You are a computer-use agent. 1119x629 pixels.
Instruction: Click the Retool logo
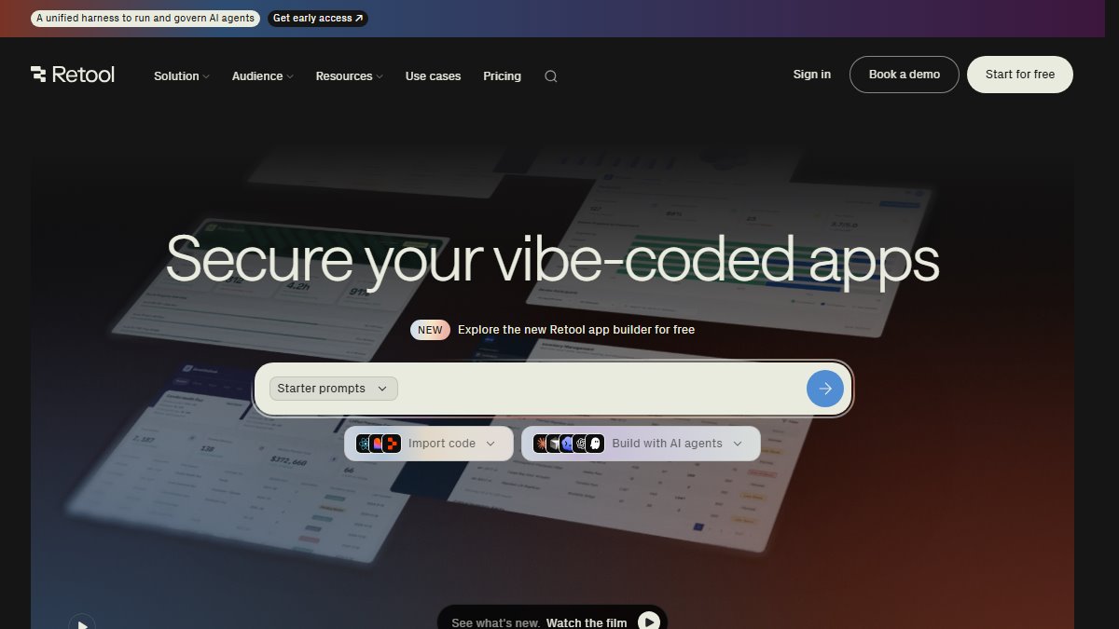coord(73,75)
